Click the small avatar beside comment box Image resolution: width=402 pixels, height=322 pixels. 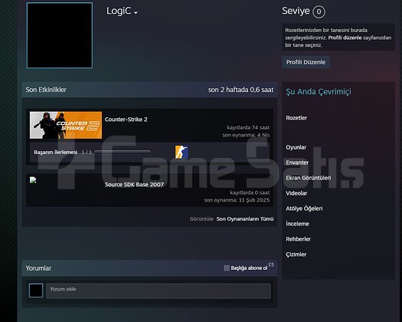click(x=36, y=291)
